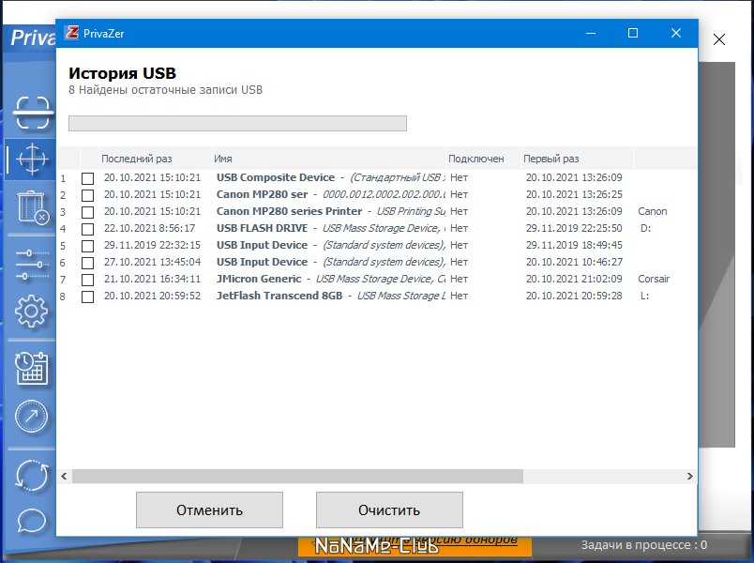Click the Corsair label in last column
The height and width of the screenshot is (563, 754).
click(654, 279)
